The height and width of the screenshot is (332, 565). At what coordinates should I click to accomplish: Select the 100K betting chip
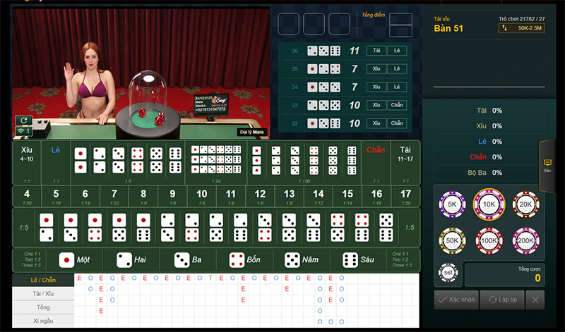489,240
